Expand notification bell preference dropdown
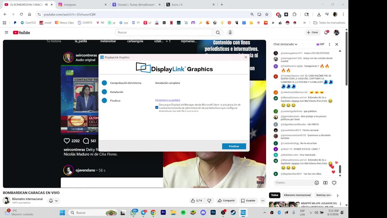This screenshot has height=218, width=387. point(56,201)
